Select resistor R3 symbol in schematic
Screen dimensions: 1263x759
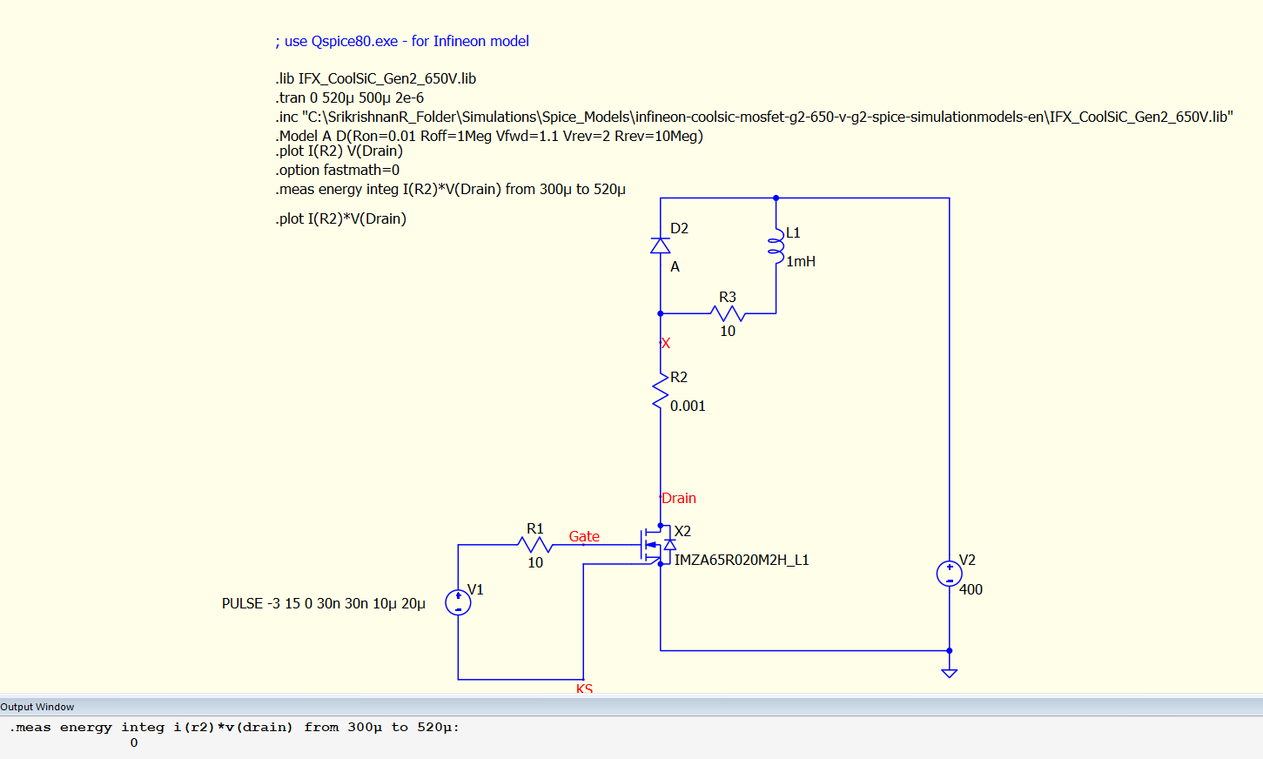(x=727, y=313)
